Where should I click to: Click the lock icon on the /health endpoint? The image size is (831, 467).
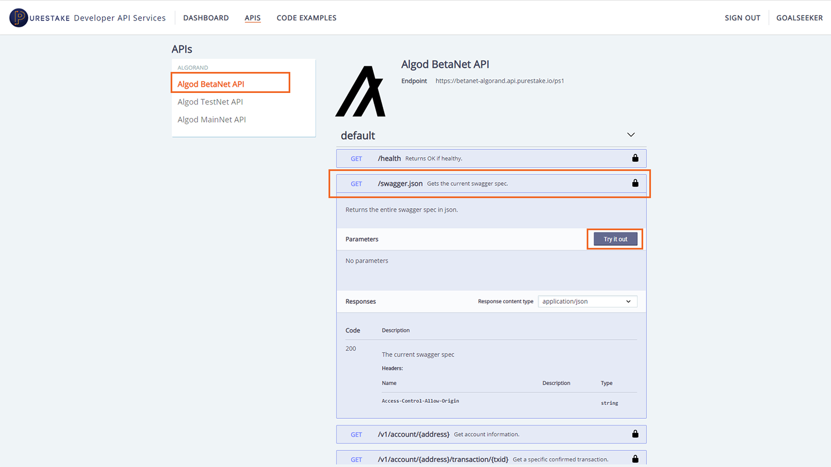tap(635, 158)
